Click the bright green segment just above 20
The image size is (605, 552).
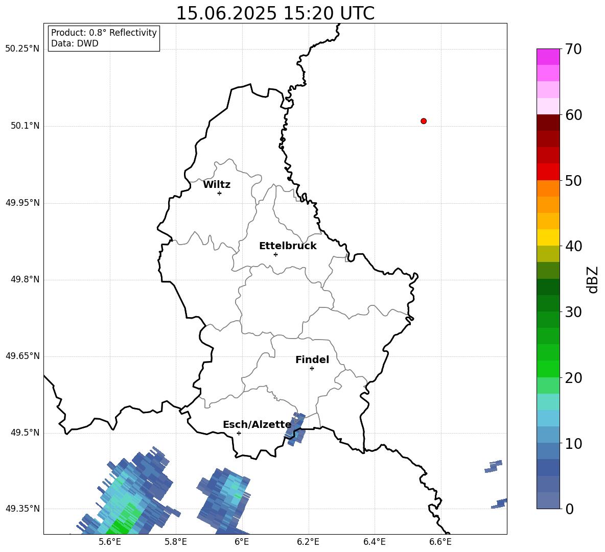pos(548,369)
